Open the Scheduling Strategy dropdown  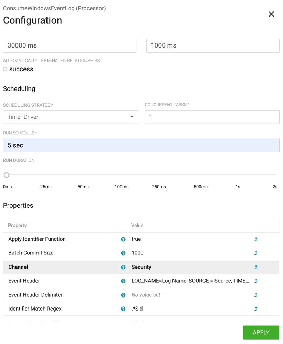point(70,117)
